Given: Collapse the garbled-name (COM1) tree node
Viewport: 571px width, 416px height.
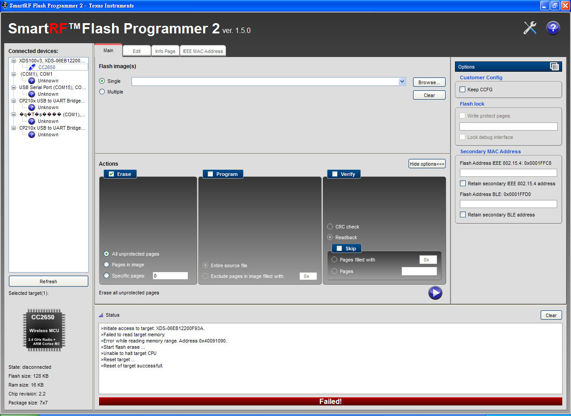Looking at the screenshot, I should point(14,114).
